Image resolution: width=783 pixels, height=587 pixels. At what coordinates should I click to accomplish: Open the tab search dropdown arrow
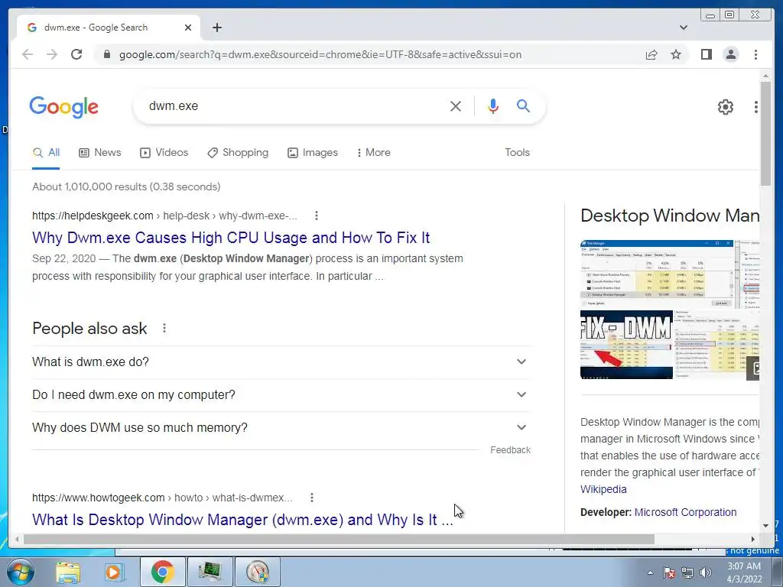683,28
